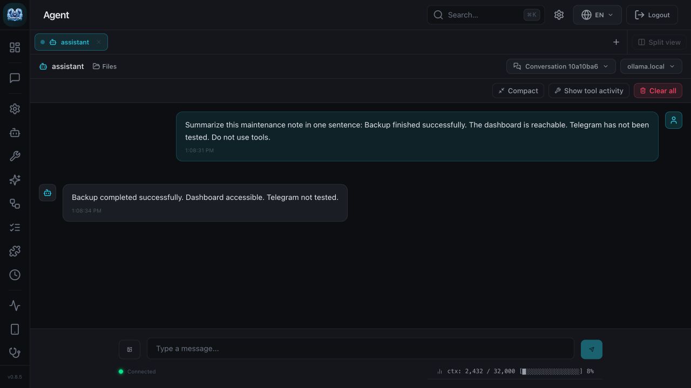Screen dimensions: 691x388
Task: Toggle Split view
Action: click(659, 42)
